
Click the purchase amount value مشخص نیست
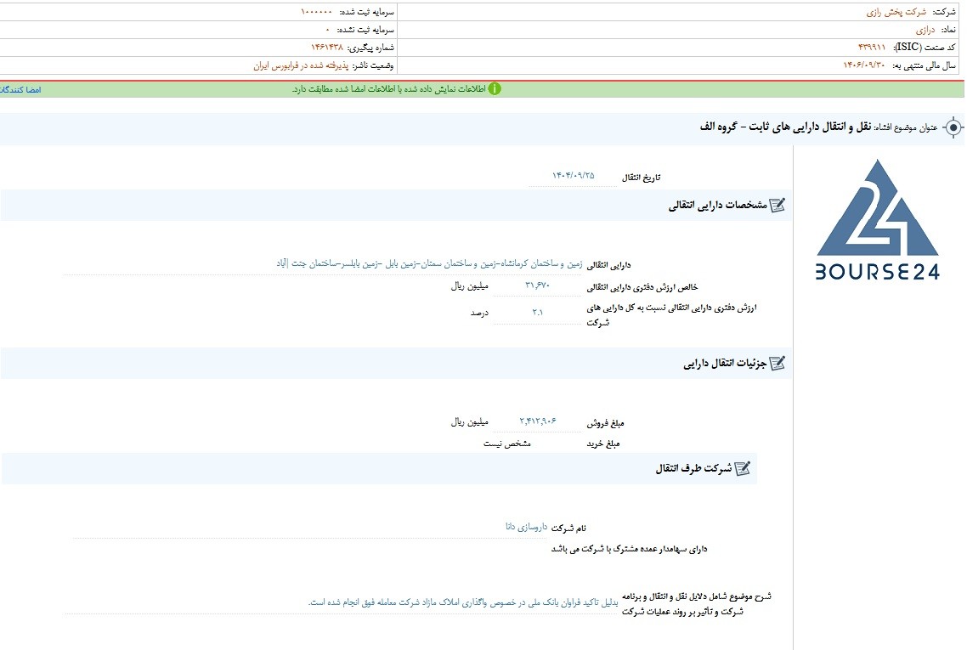tap(507, 444)
